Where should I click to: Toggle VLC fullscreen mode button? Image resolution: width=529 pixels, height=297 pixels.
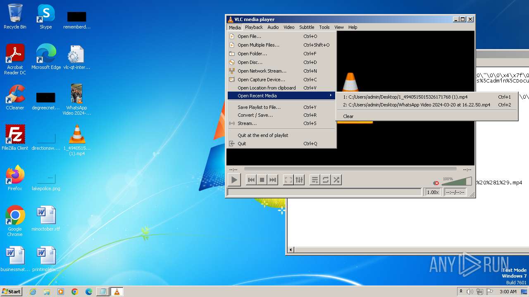(288, 180)
